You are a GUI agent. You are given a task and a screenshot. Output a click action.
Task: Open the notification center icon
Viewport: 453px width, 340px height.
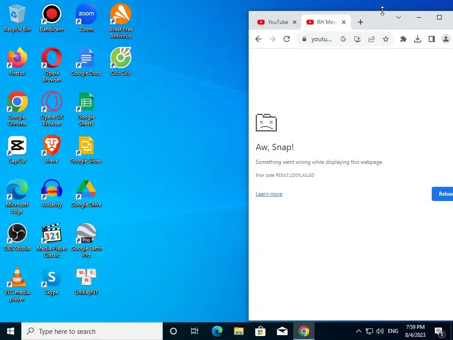click(439, 331)
